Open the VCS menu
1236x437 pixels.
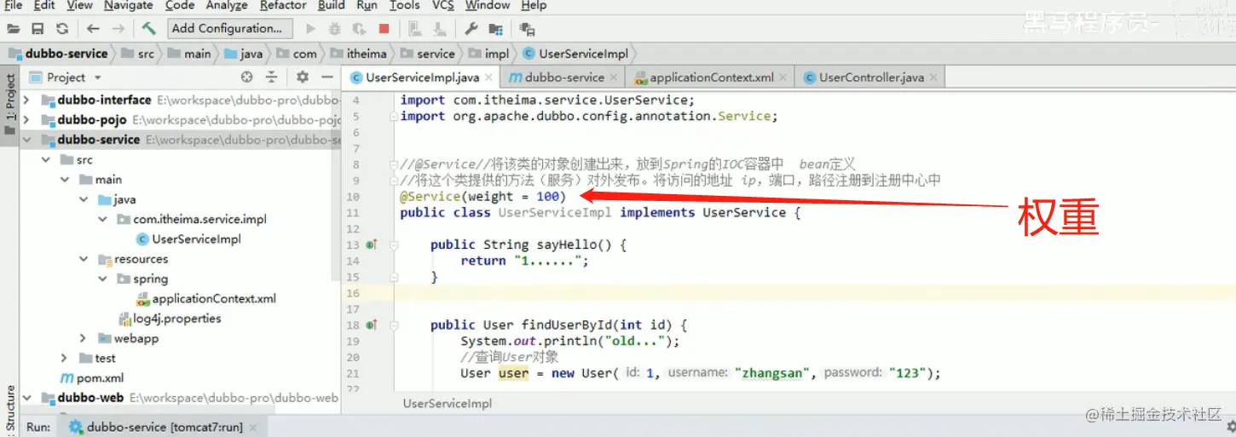click(x=442, y=5)
